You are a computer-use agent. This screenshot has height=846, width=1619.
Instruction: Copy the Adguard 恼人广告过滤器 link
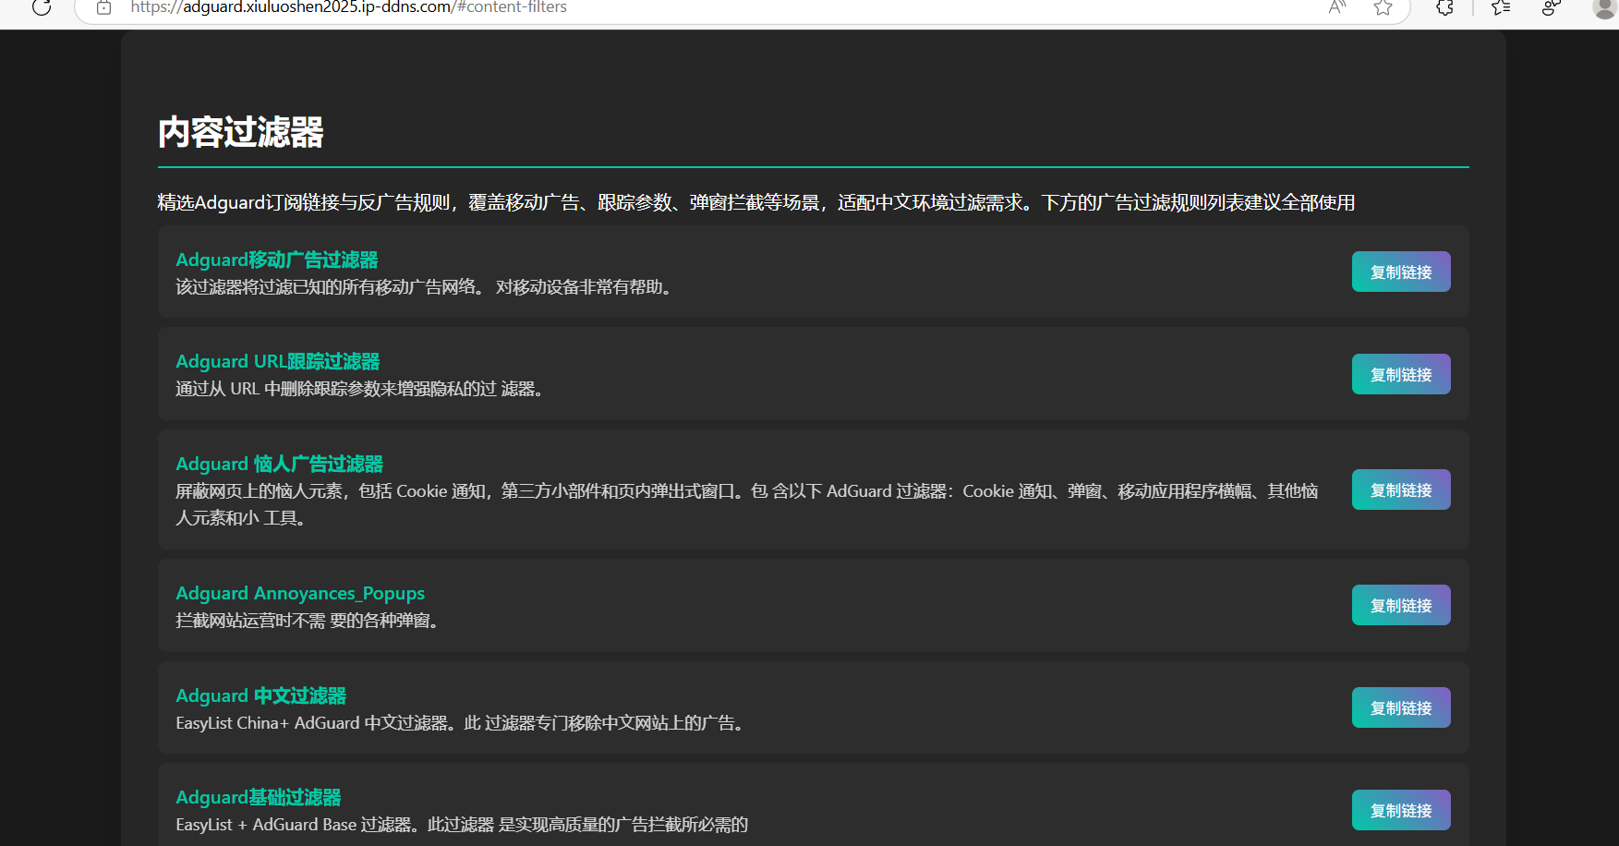click(x=1400, y=489)
